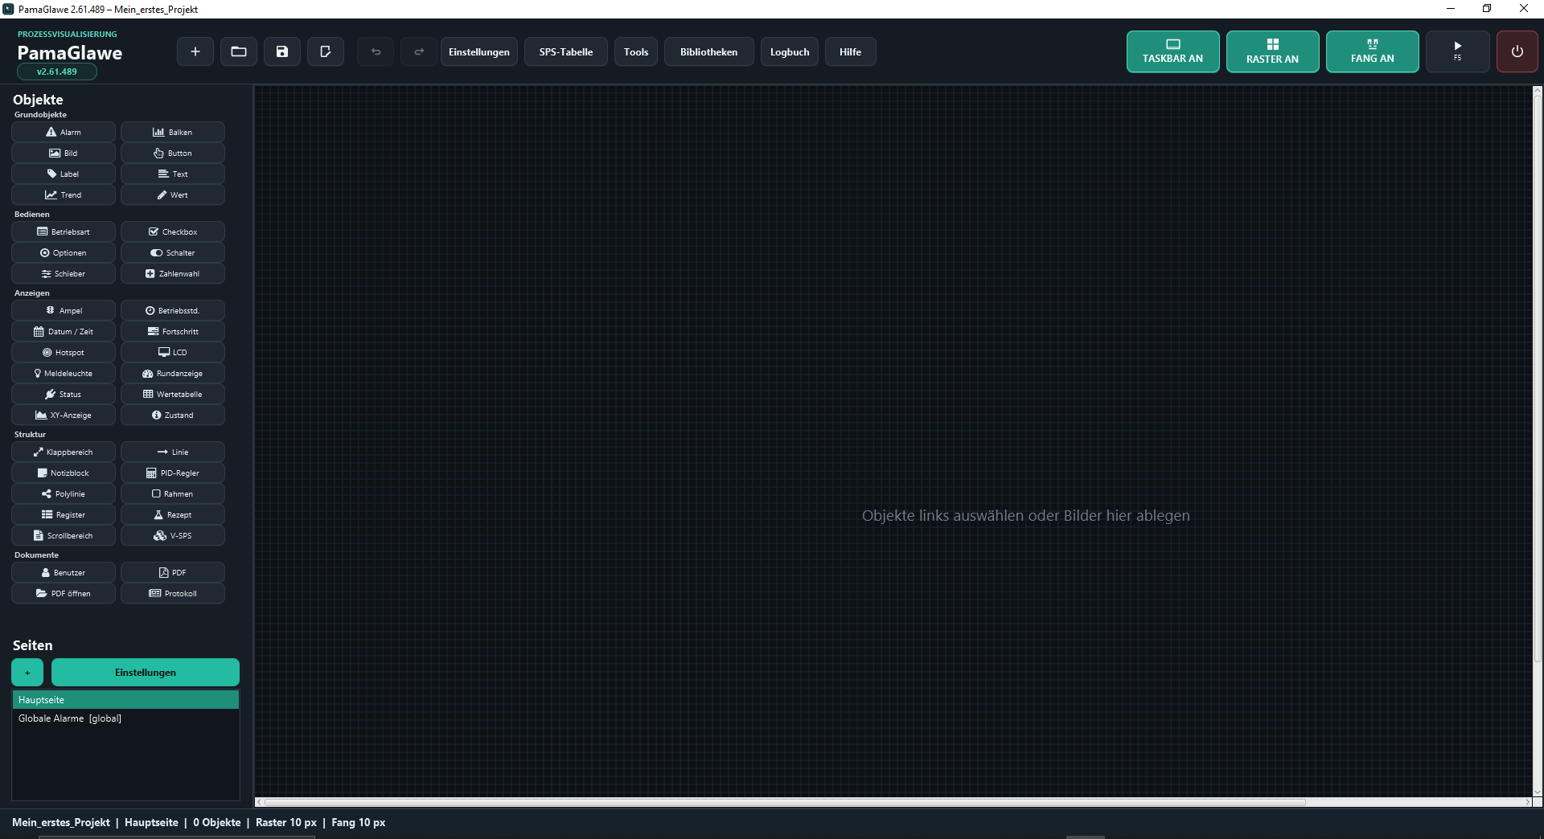Insert a Fortschritt progress object
1544x839 pixels.
coord(173,331)
